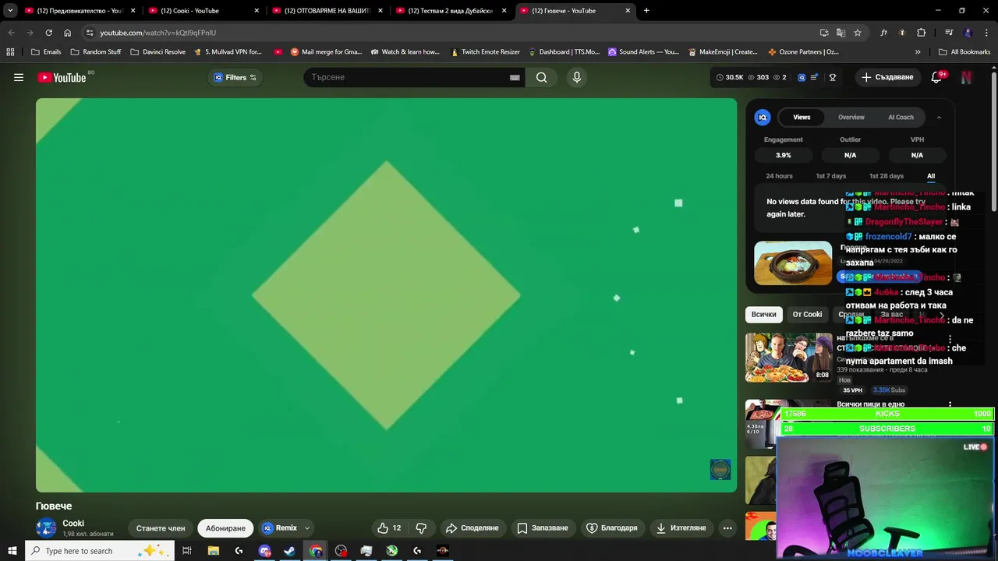The width and height of the screenshot is (998, 561).
Task: Open options for Всички пици в едно
Action: [x=950, y=405]
